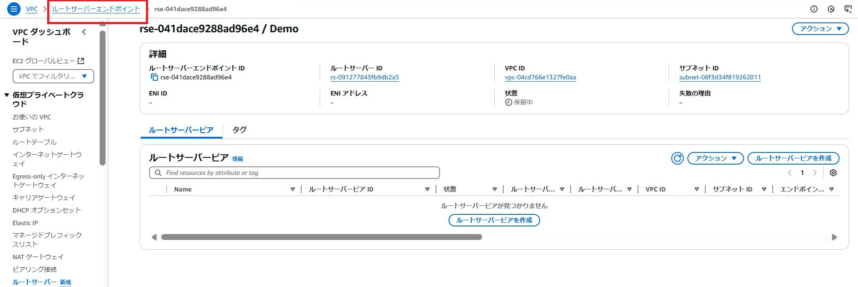Sort by VPC ID column arrow
858x287 pixels.
[697, 189]
